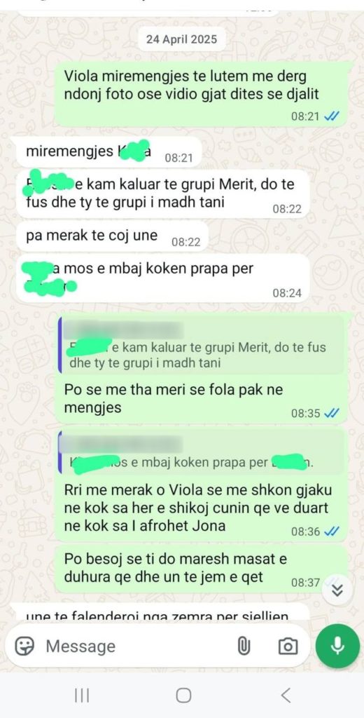364x718 pixels.
Task: Tap read ticks on the 08:21 sent message
Action: [331, 116]
